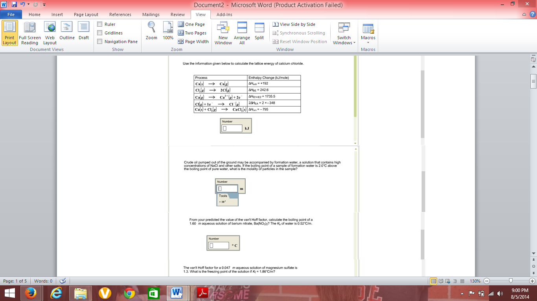This screenshot has width=537, height=301.
Task: Click the zoom slider handle
Action: 510,281
